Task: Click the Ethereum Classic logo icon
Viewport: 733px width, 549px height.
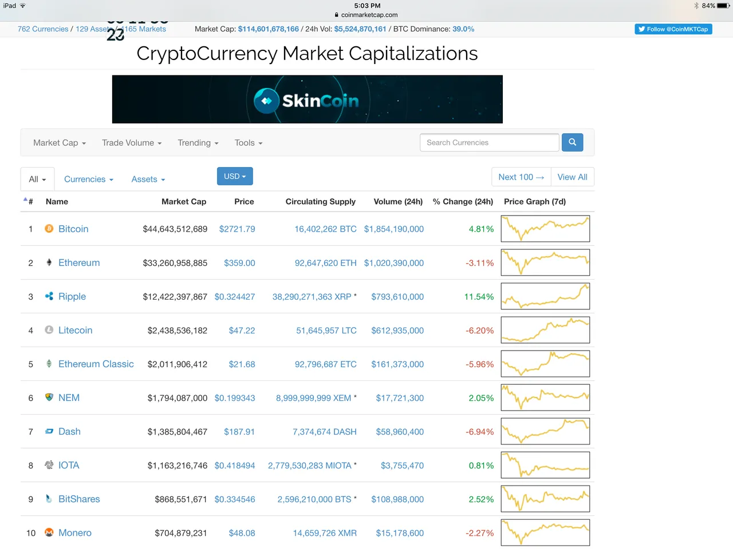Action: tap(49, 364)
